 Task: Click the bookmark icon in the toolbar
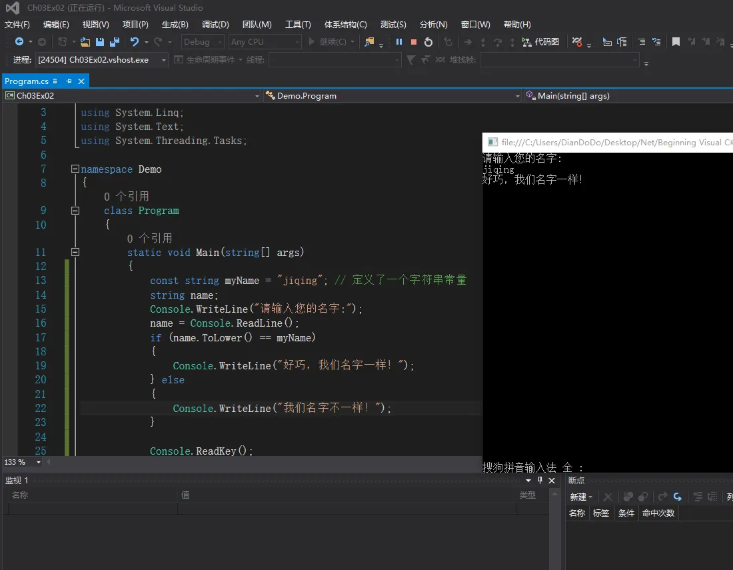tap(676, 42)
